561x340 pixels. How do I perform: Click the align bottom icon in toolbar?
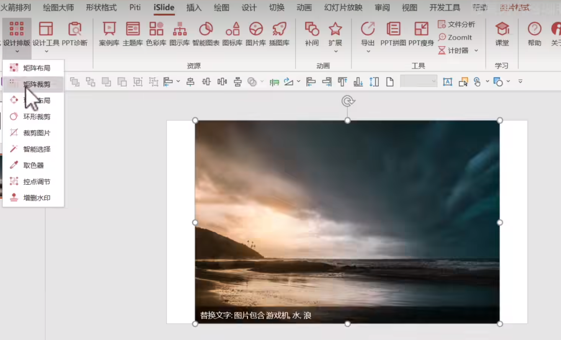coord(358,82)
